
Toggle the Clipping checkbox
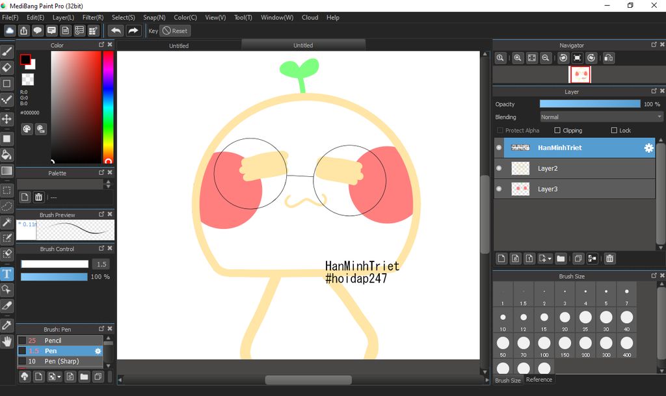[557, 130]
